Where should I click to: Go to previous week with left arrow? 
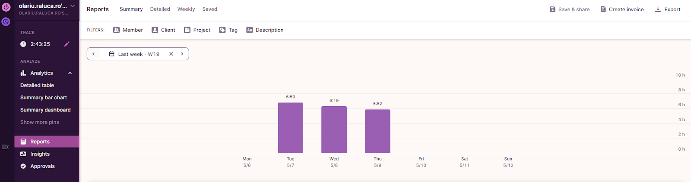coord(94,54)
